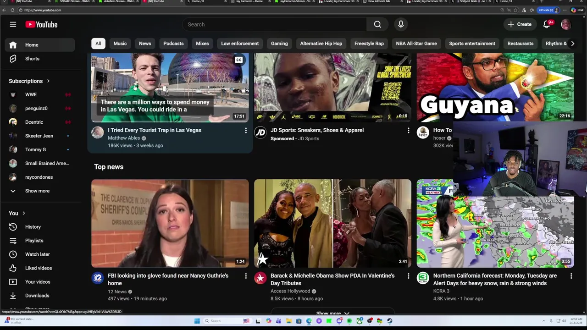Screen dimensions: 587x330
Task: Open the notifications bell
Action: [x=547, y=24]
